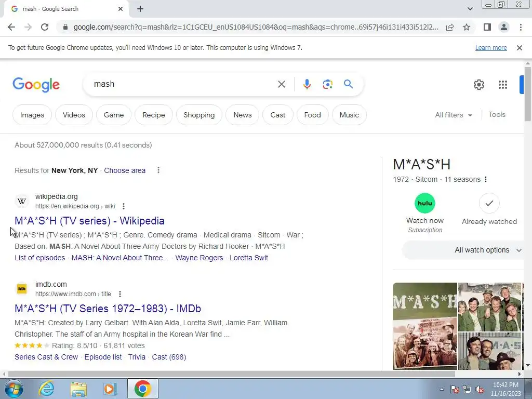Click the IMDb favicon of second result
Image resolution: width=532 pixels, height=399 pixels.
[22, 289]
